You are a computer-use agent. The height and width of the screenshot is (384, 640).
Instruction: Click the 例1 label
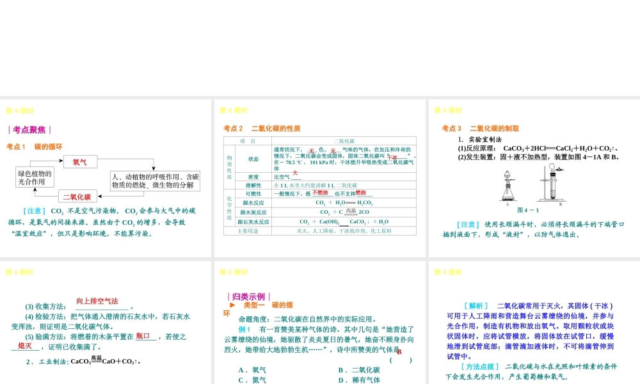pos(244,330)
